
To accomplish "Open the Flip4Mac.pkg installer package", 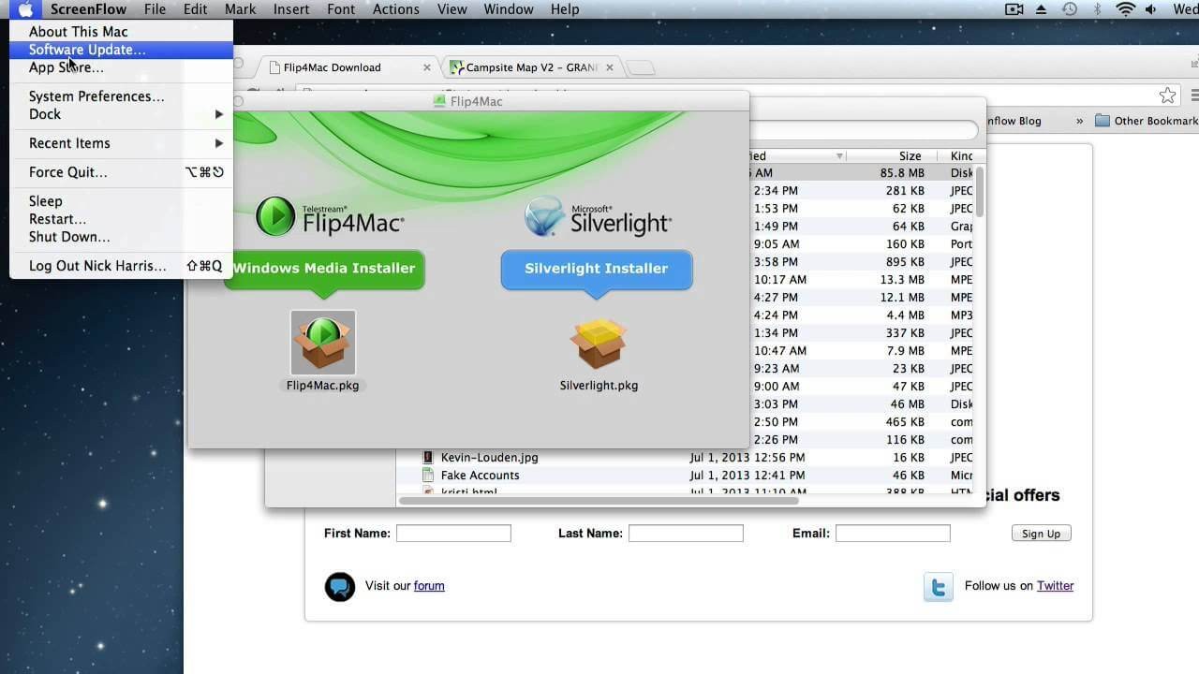I will [322, 340].
